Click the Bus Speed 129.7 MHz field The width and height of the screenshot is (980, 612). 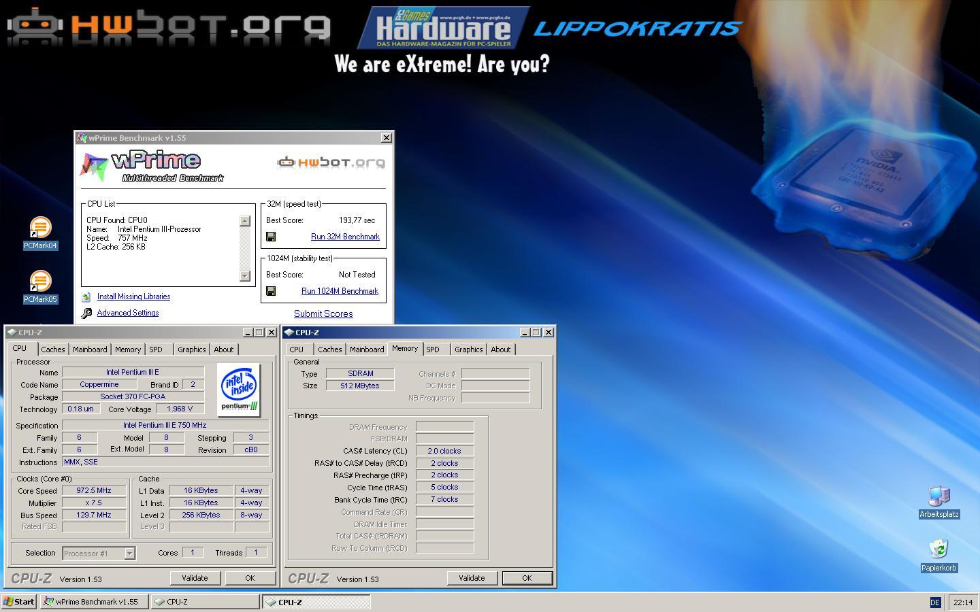coord(94,515)
